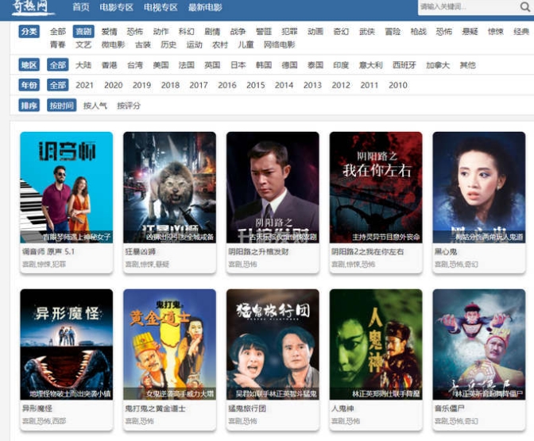Open the 猛鬼旅行团 movie poster
The width and height of the screenshot is (534, 441).
[x=273, y=344]
